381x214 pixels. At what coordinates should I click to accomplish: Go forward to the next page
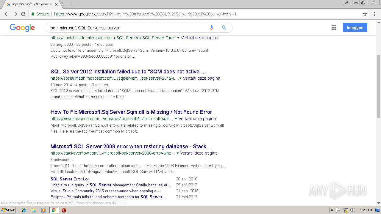15,14
